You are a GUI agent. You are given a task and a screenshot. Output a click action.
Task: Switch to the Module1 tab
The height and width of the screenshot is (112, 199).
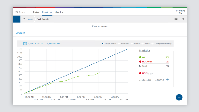[21, 33]
